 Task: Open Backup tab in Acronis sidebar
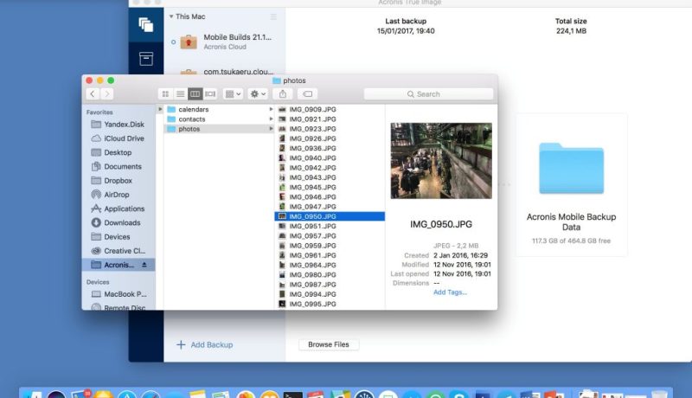146,25
